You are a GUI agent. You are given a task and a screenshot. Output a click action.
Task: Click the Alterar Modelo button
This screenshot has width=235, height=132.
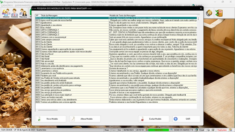click(85, 119)
